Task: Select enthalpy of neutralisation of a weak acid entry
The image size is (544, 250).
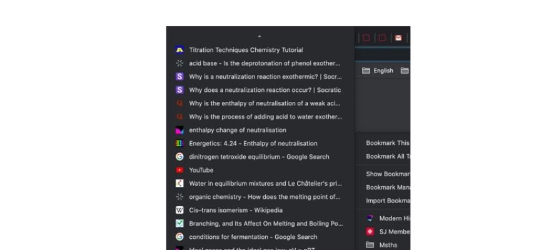Action: point(260,103)
